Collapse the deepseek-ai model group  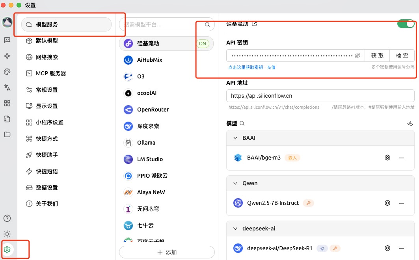tap(235, 228)
